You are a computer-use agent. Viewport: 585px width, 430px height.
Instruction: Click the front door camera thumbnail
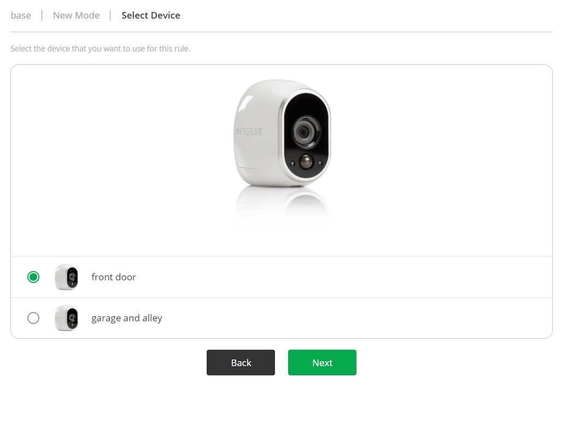click(x=66, y=276)
